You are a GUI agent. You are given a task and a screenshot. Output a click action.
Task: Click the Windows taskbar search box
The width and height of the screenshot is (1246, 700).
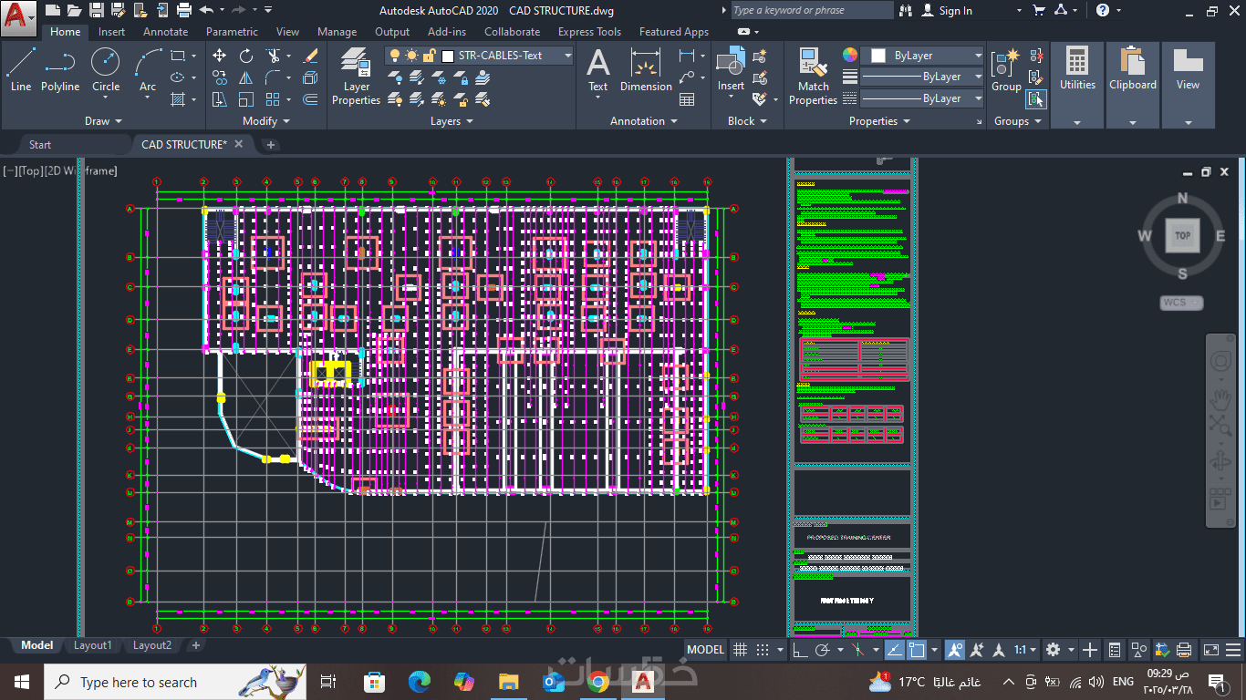(x=139, y=682)
